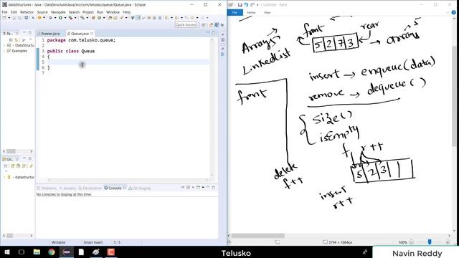
Task: Toggle Link with Editor in Package Explorer
Action: pos(16,39)
